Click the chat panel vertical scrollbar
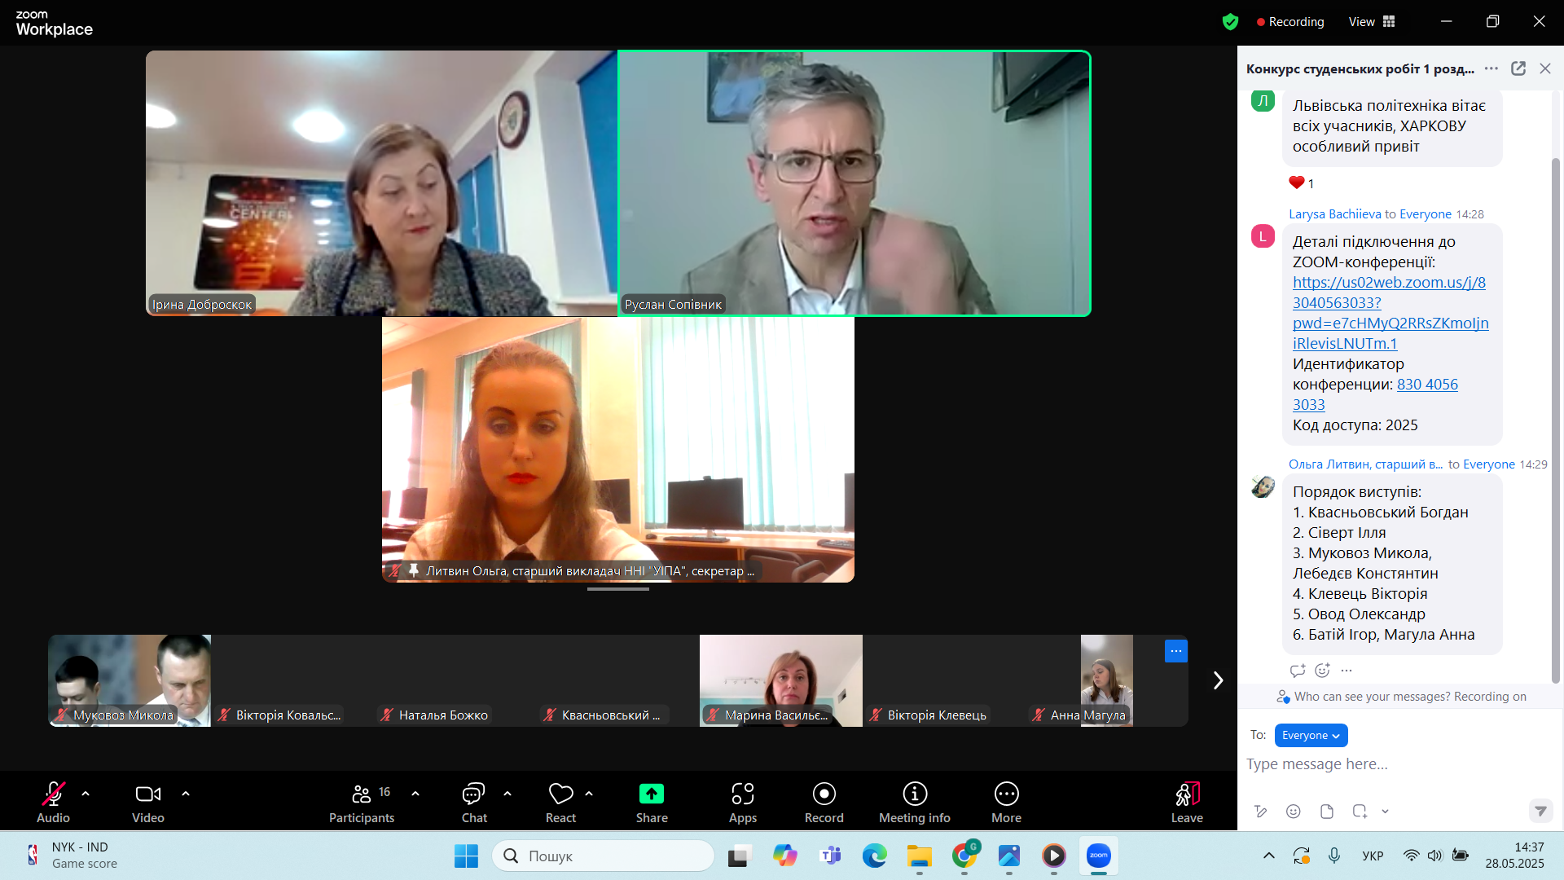Viewport: 1564px width, 880px height. 1555,420
